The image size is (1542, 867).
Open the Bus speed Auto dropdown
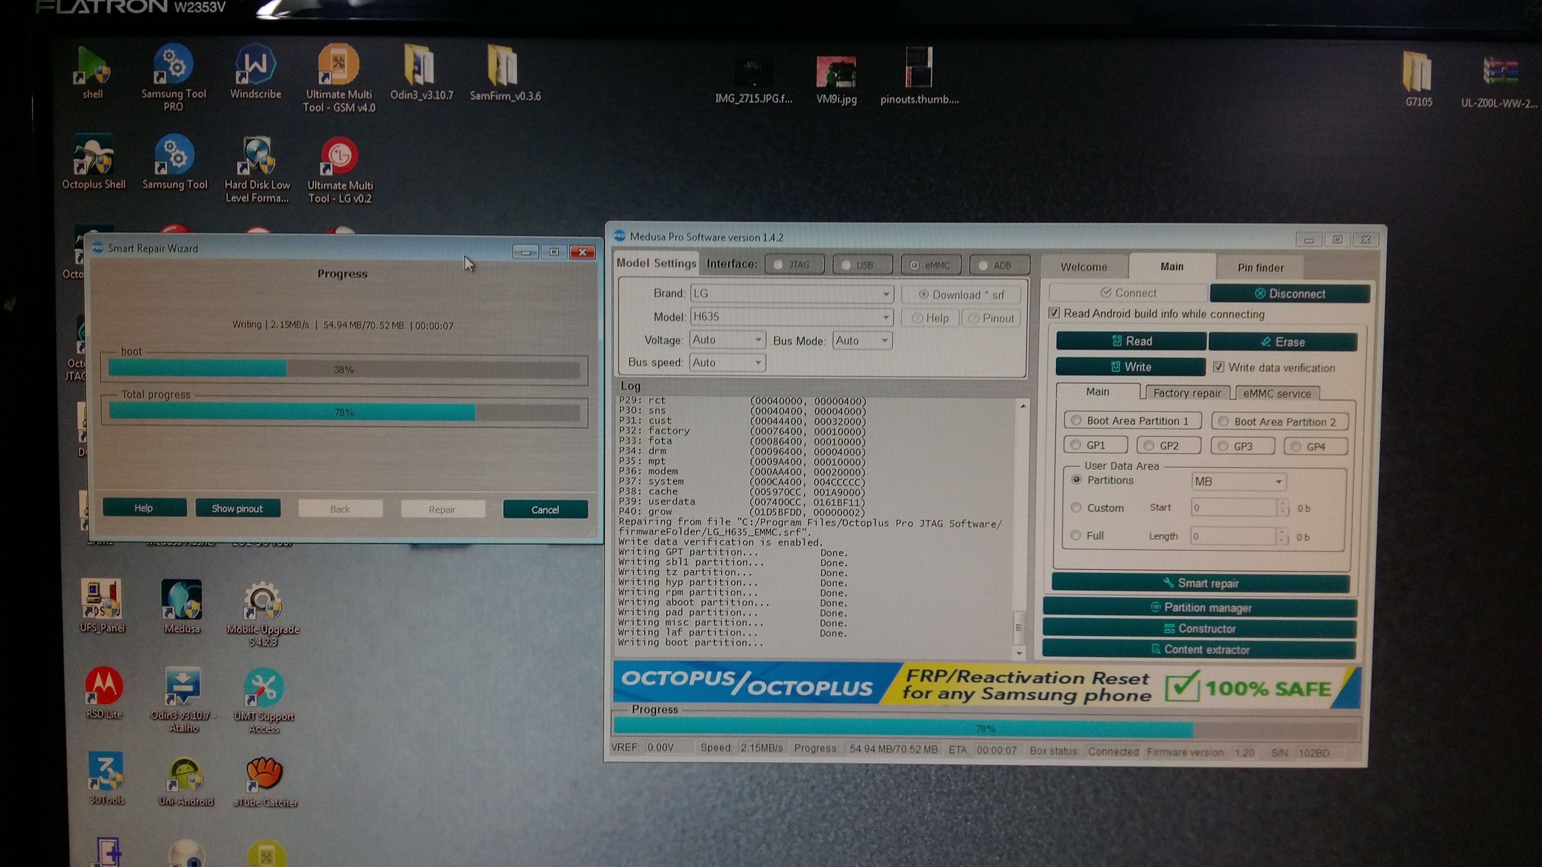pyautogui.click(x=727, y=363)
